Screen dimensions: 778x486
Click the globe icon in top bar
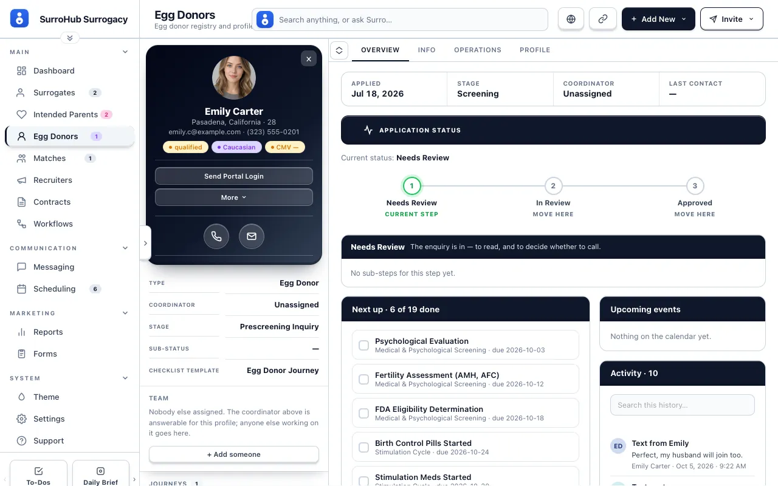tap(571, 19)
